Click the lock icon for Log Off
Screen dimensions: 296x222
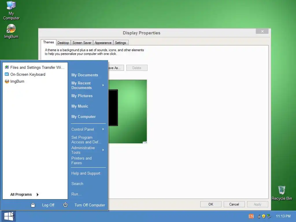click(x=33, y=205)
